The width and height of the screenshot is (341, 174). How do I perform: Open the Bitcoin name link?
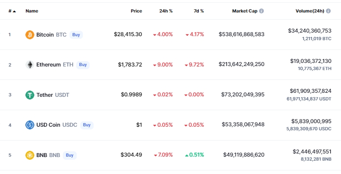(51, 35)
